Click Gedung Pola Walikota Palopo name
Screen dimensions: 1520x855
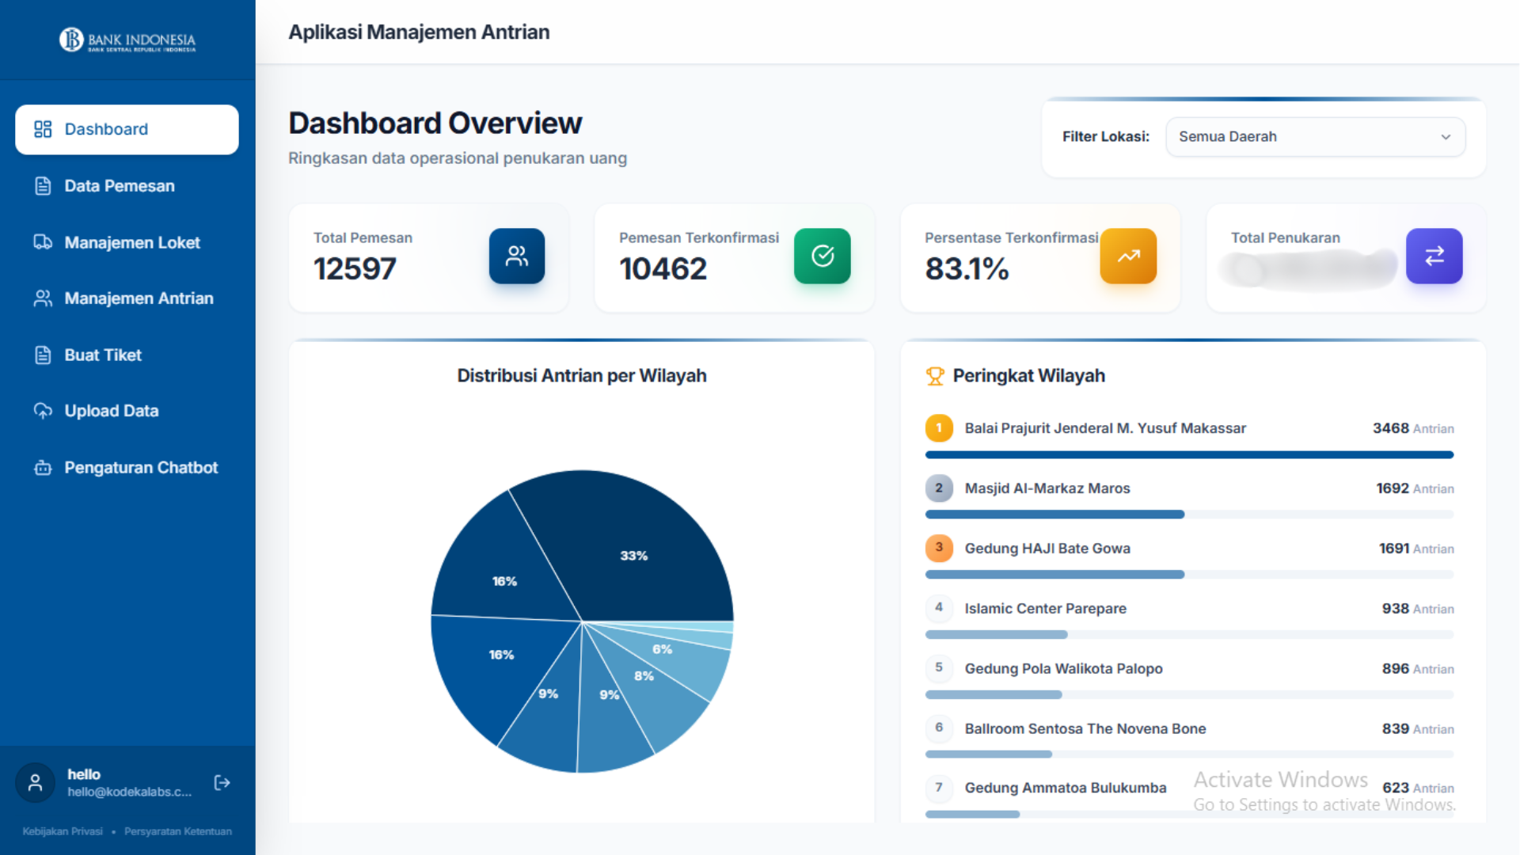pyautogui.click(x=1063, y=669)
